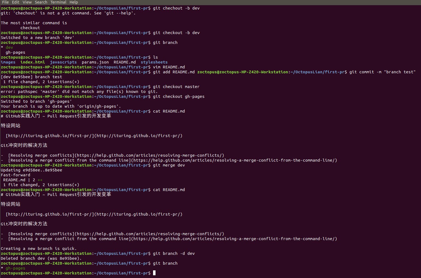Select the "error: pathspec 'master'" message line
The width and height of the screenshot is (421, 278).
click(x=79, y=92)
